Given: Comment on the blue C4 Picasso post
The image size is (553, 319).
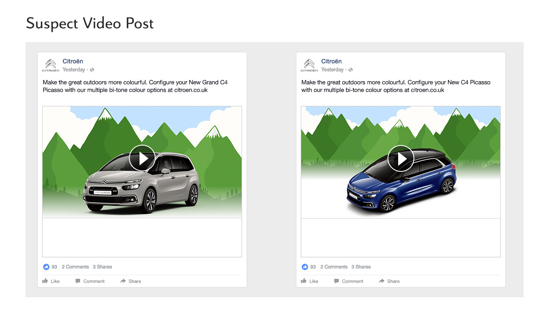Looking at the screenshot, I should pos(348,281).
